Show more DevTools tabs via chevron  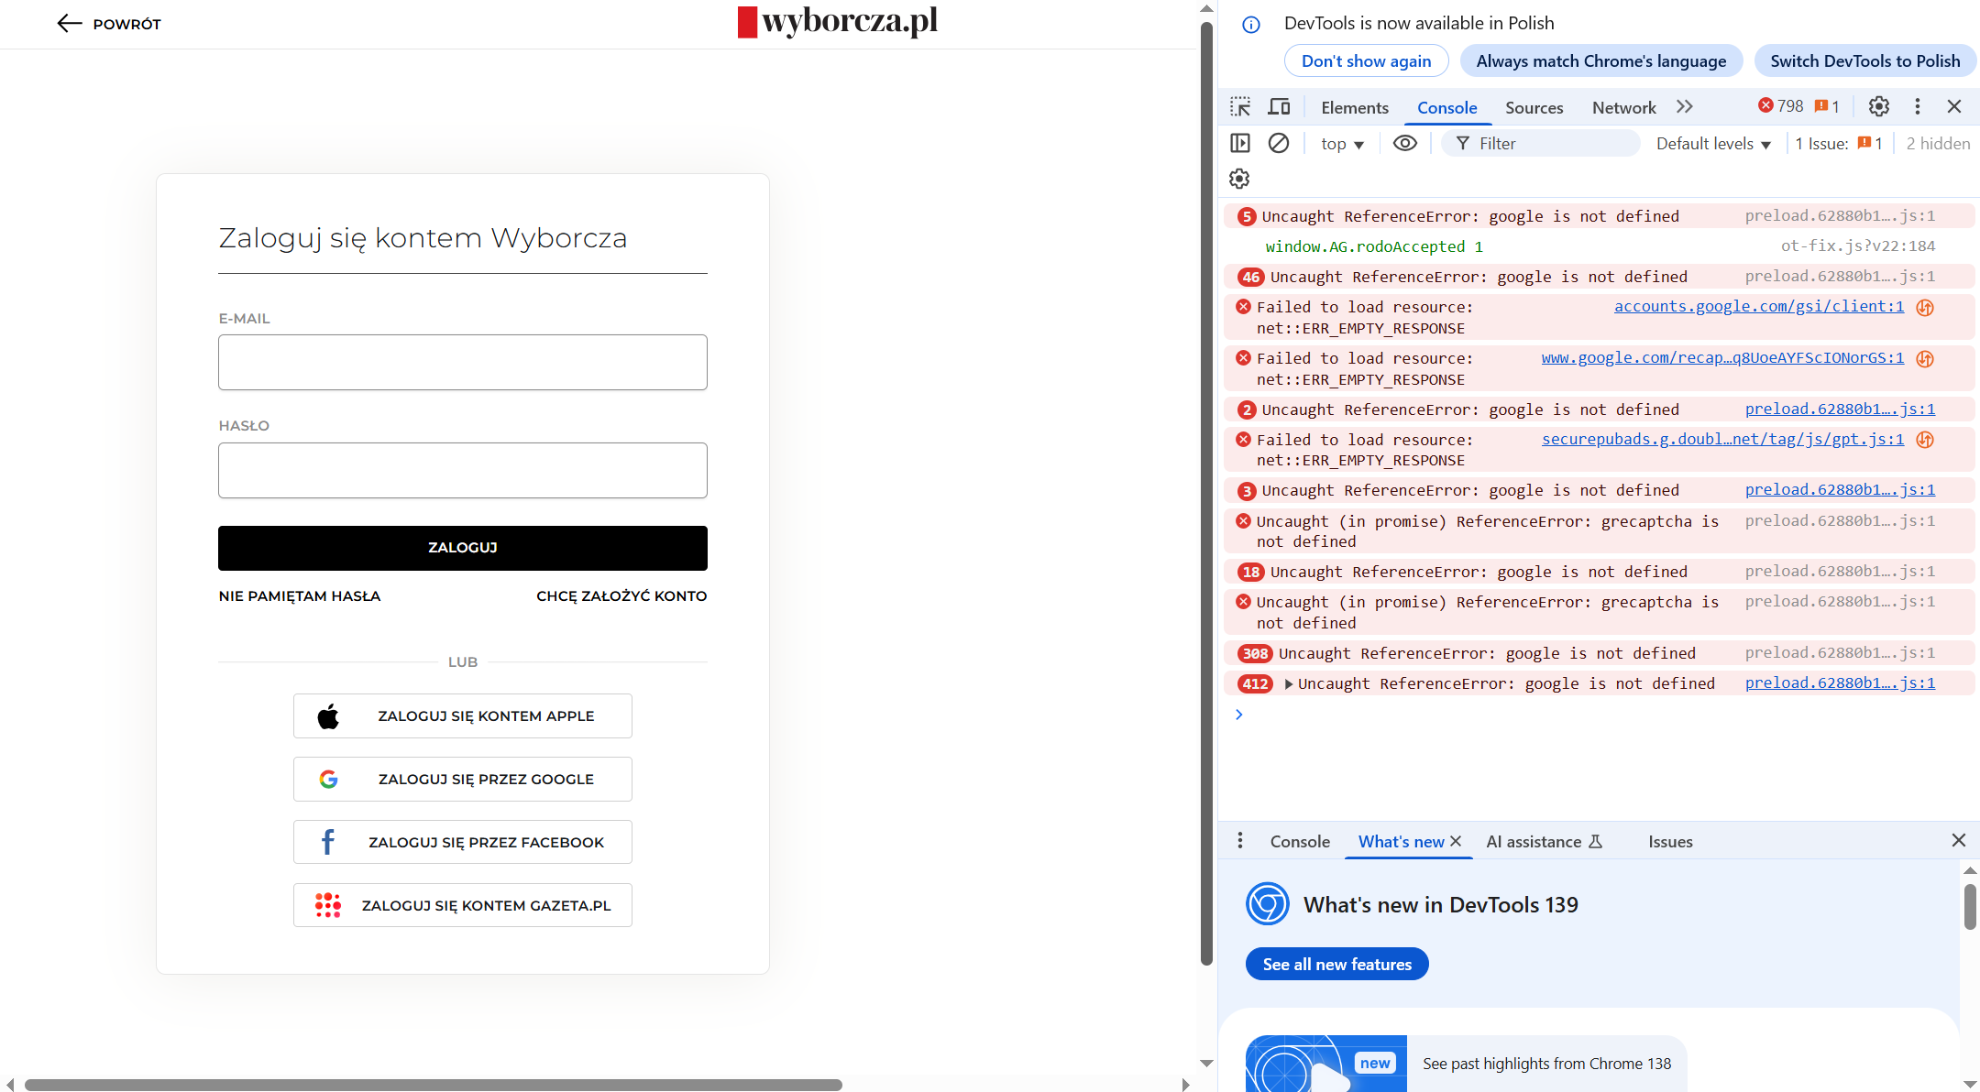pos(1685,107)
